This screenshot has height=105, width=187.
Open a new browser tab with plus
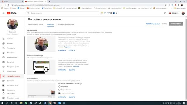(x=49, y=2)
